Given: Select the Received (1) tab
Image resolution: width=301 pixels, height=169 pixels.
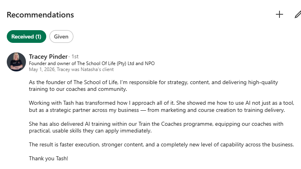Looking at the screenshot, I should coord(26,36).
